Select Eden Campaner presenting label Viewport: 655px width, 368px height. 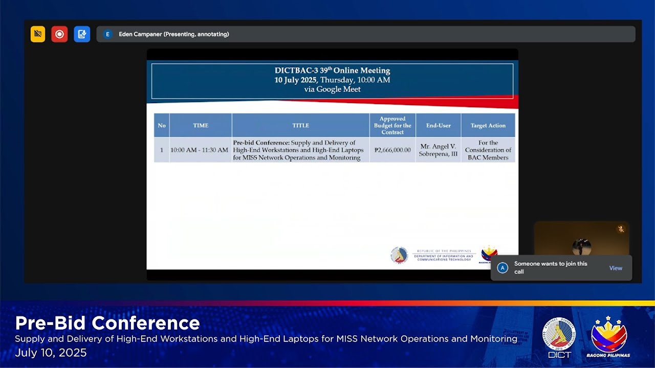[x=174, y=34]
